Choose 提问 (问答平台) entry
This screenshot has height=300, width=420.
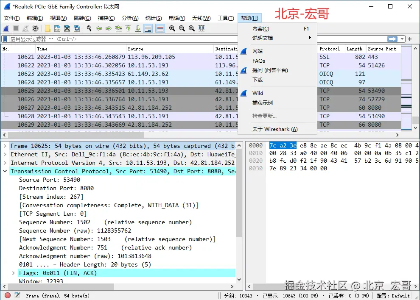tap(277, 70)
